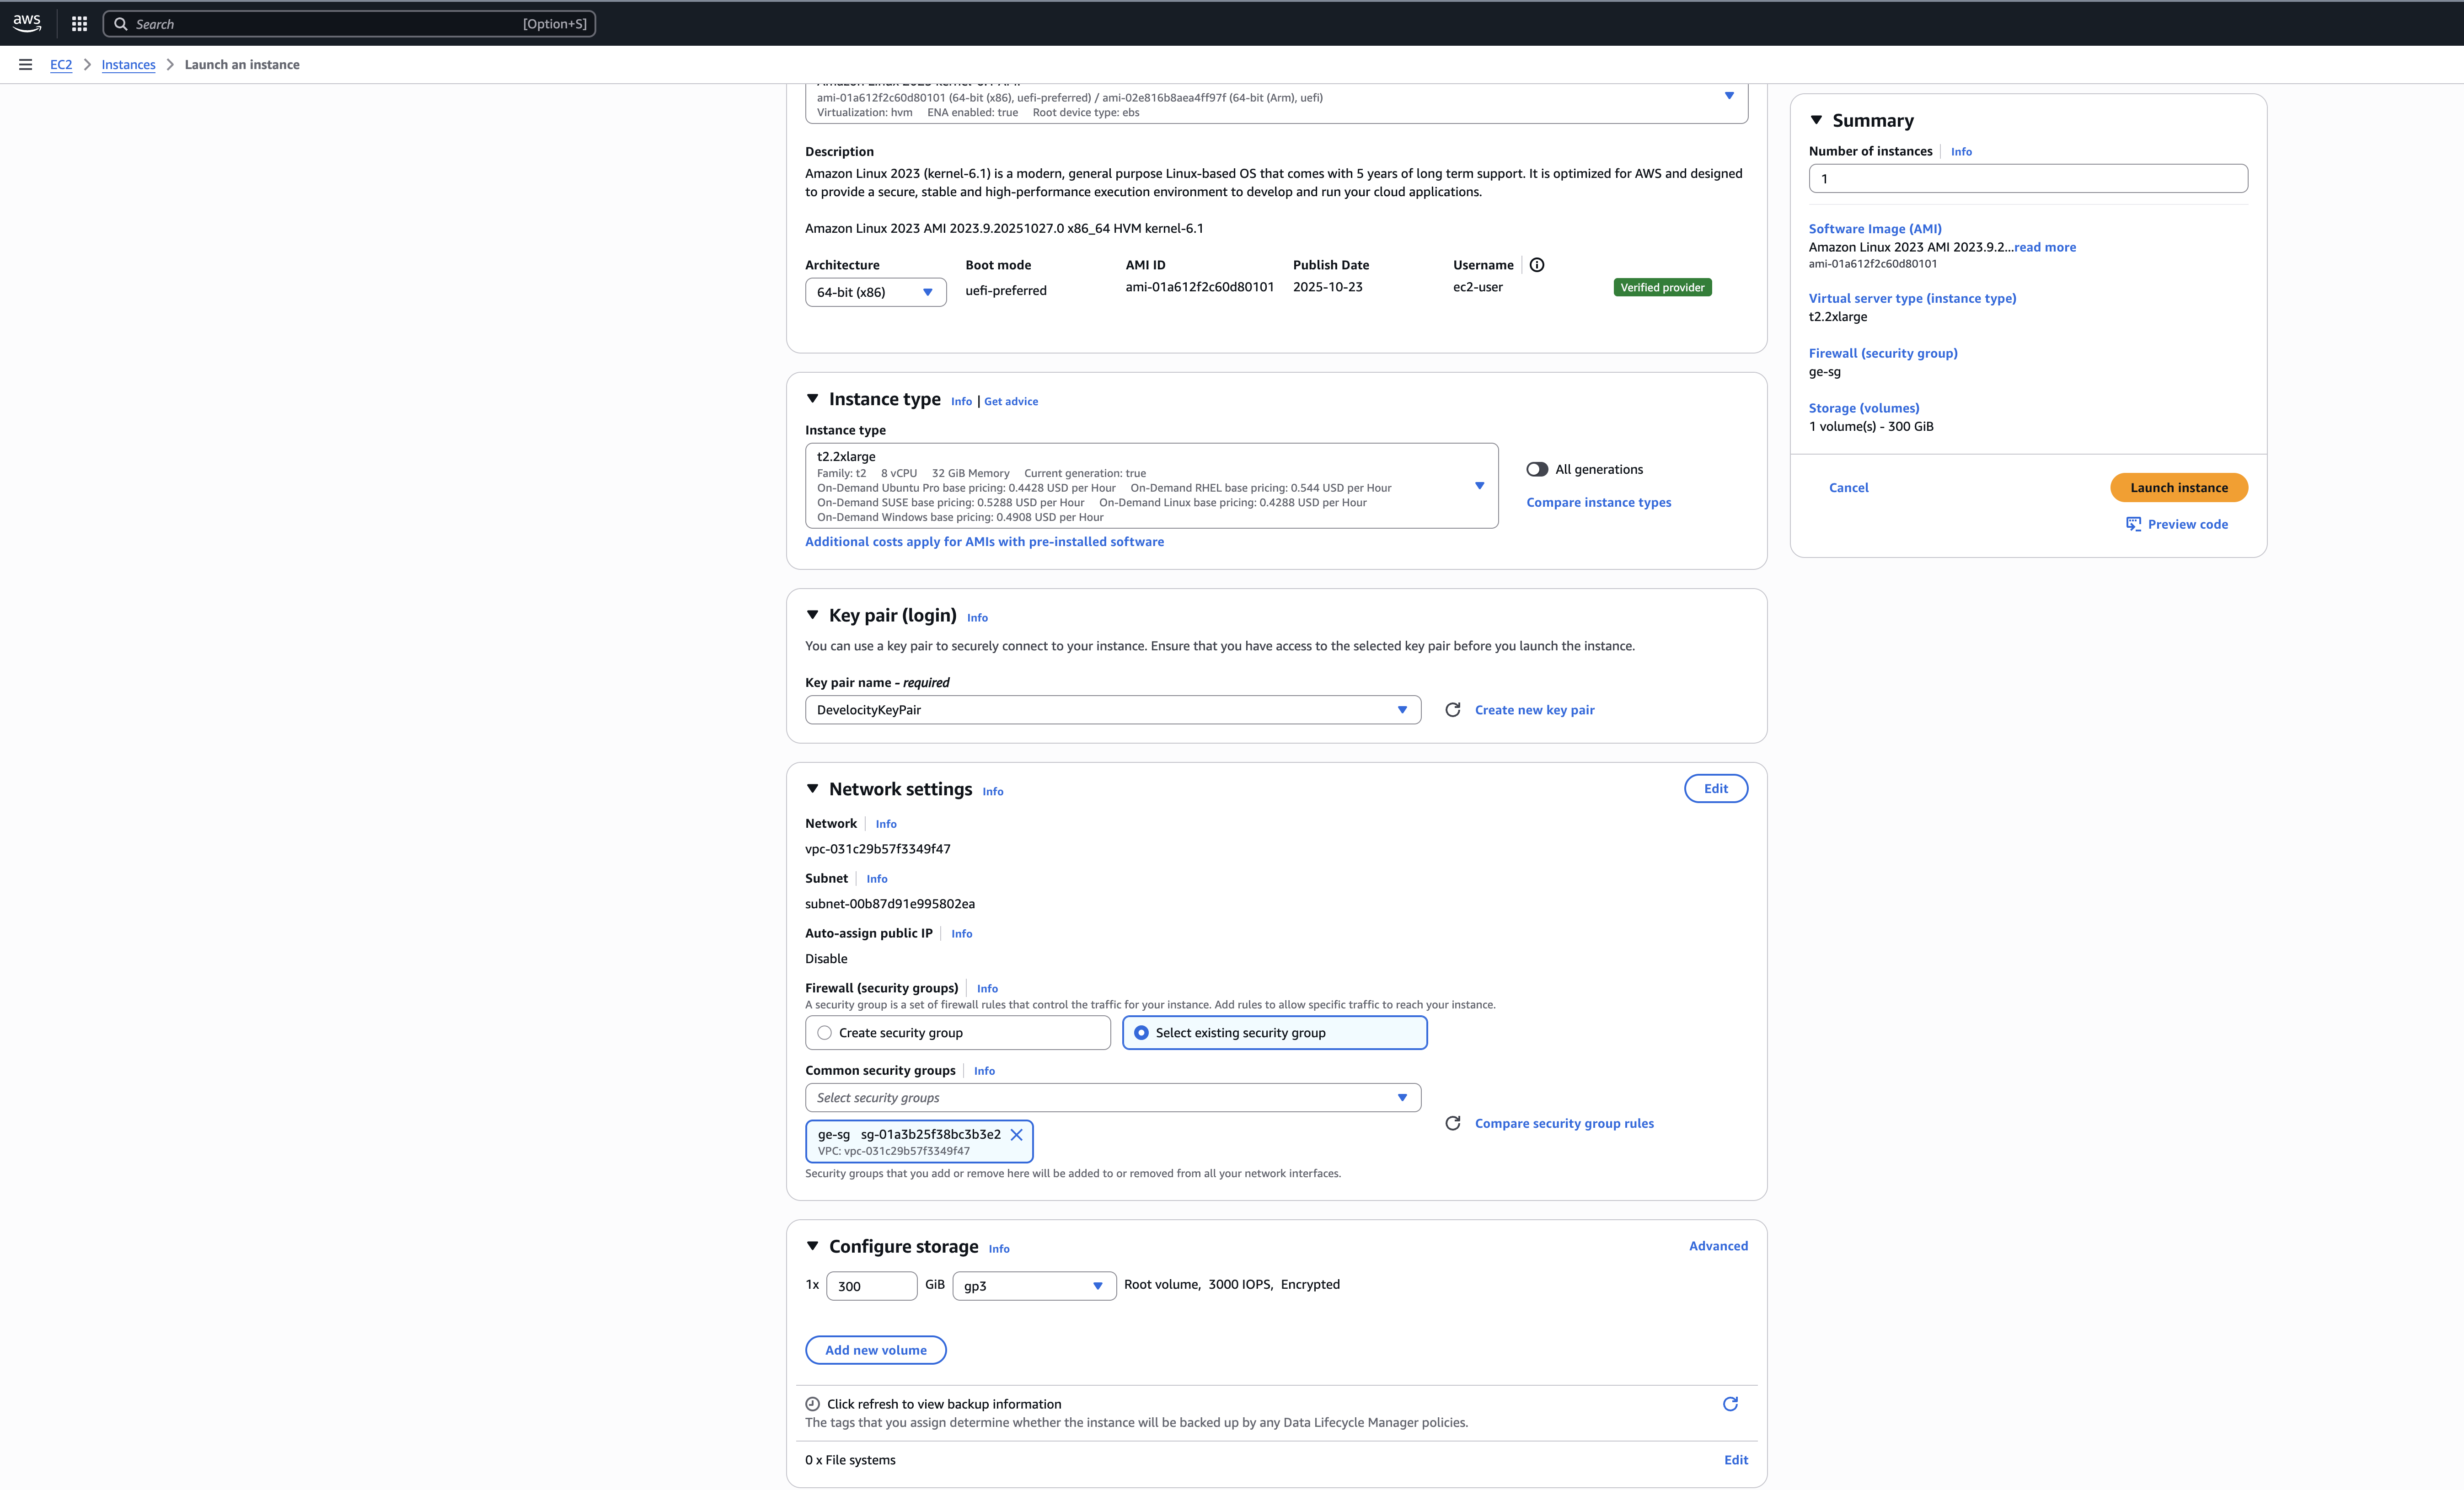Navigate to Instances breadcrumb

pos(128,64)
